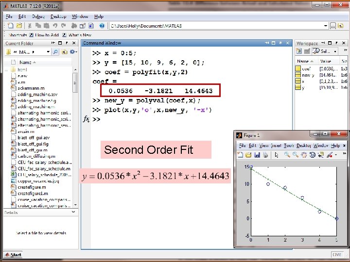Open Help via the blue question mark icon

[102, 26]
